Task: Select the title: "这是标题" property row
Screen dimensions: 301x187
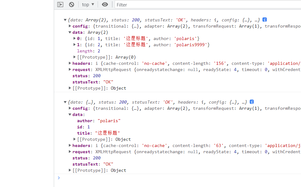Action: pos(99,133)
